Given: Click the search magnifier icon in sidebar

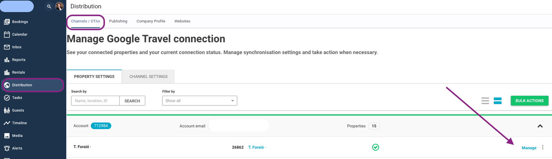Looking at the screenshot, I should pos(49,6).
